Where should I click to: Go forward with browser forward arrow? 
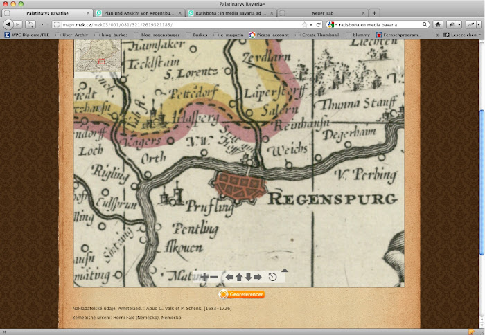coord(18,24)
